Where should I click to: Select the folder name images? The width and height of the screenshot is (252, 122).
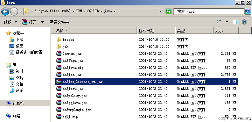68,39
